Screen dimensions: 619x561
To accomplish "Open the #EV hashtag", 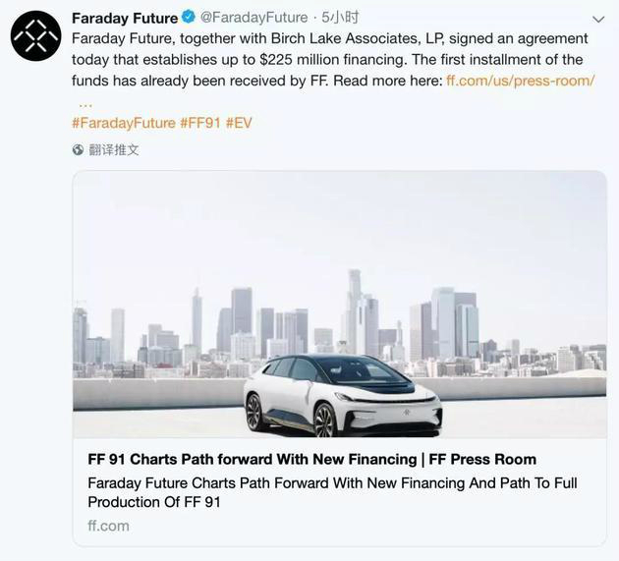I will click(x=239, y=123).
